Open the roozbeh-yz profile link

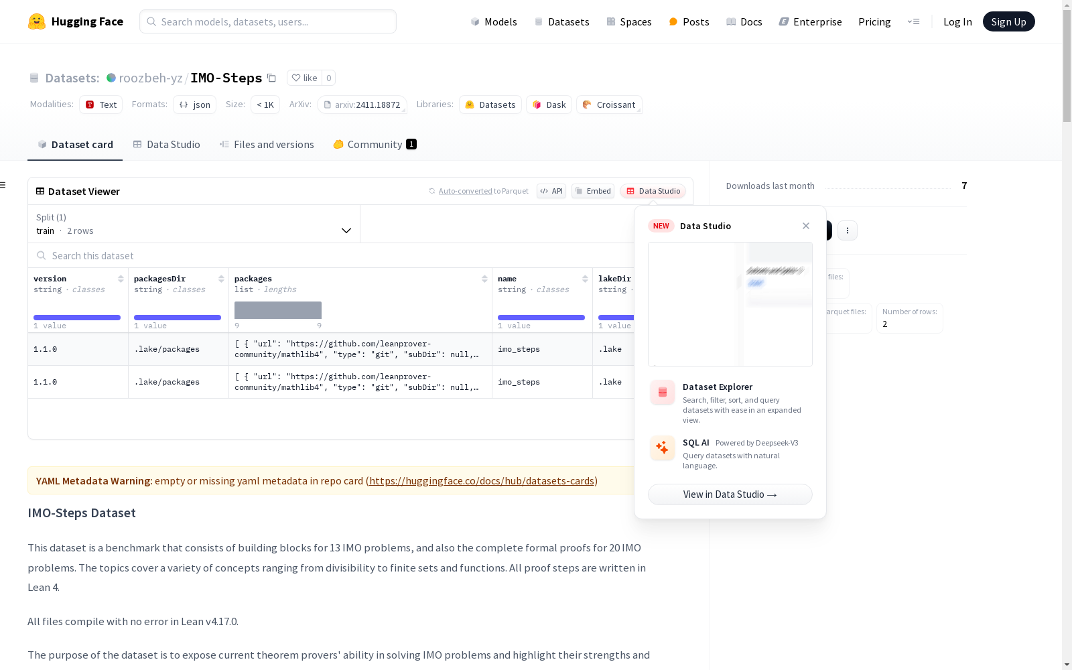point(151,78)
